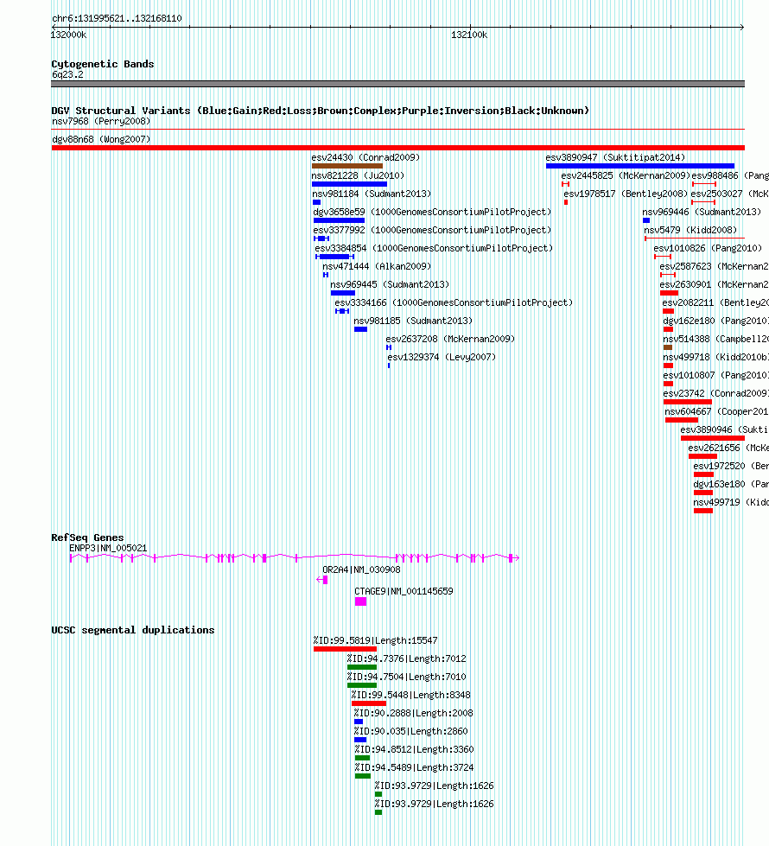
Task: Open esv2621656 variant label
Action: pos(728,448)
